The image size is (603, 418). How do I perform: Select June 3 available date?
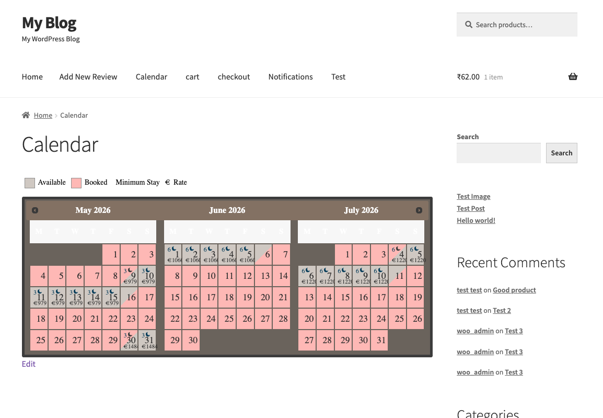210,254
